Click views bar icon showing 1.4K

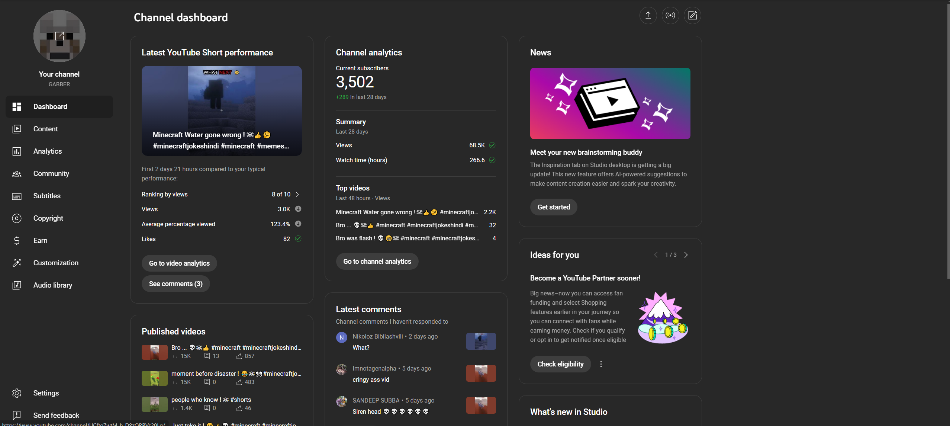coord(175,408)
